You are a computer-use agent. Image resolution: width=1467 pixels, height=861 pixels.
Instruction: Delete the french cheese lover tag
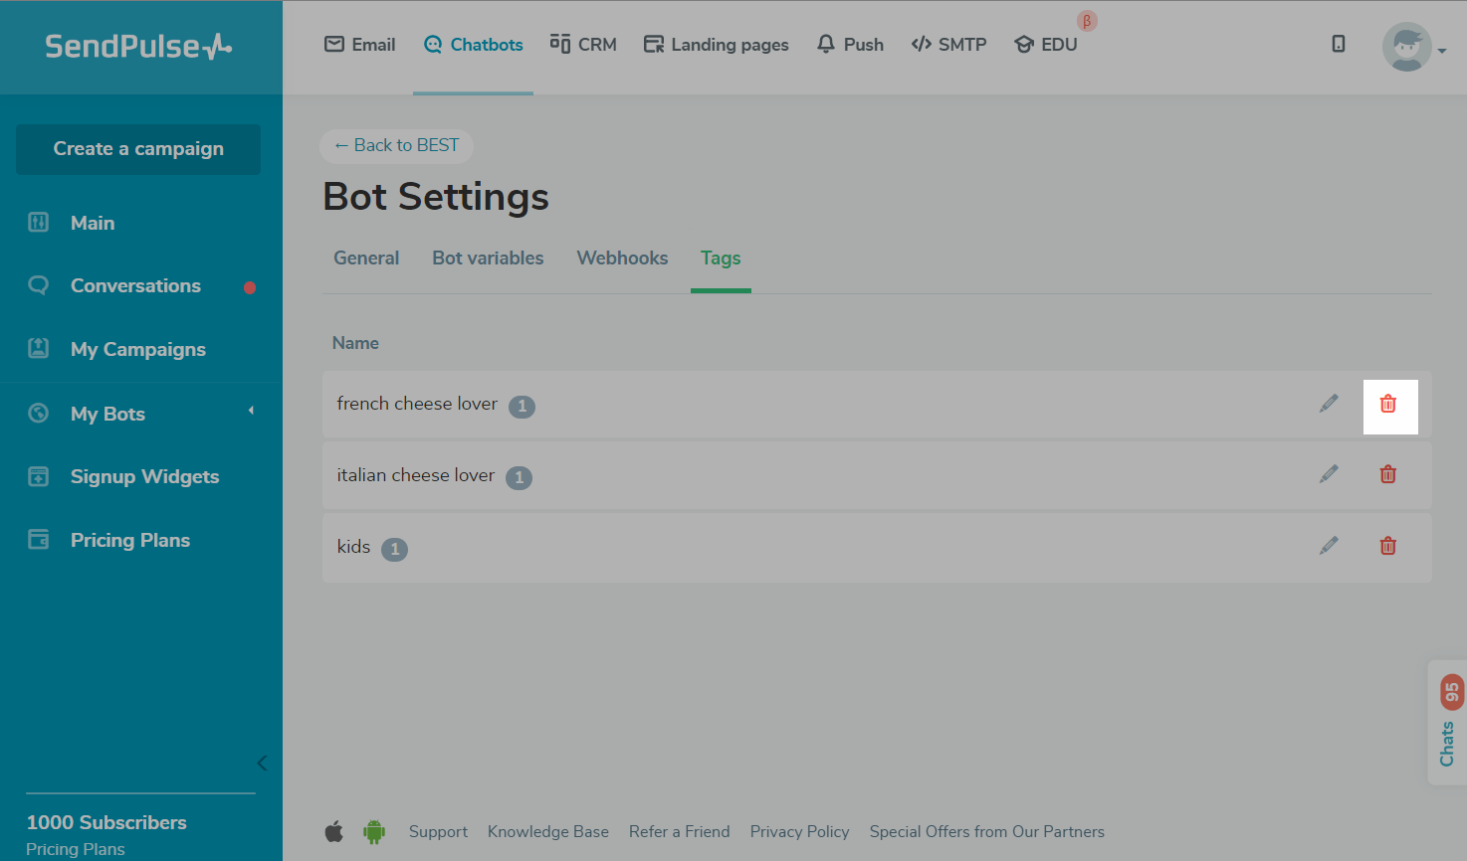(x=1388, y=404)
